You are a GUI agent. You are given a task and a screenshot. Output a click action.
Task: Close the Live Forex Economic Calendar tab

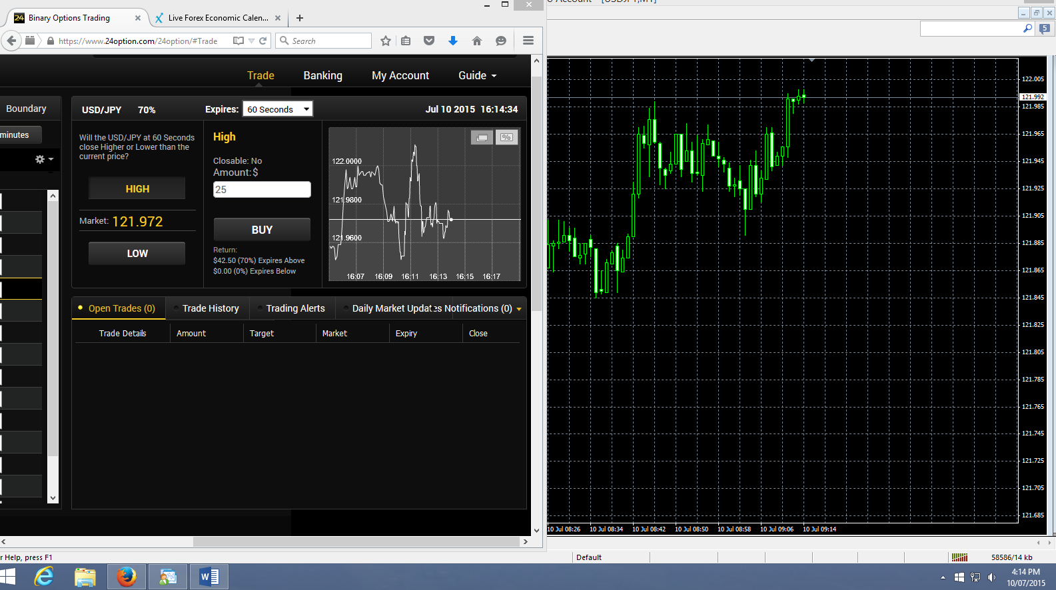(x=278, y=18)
